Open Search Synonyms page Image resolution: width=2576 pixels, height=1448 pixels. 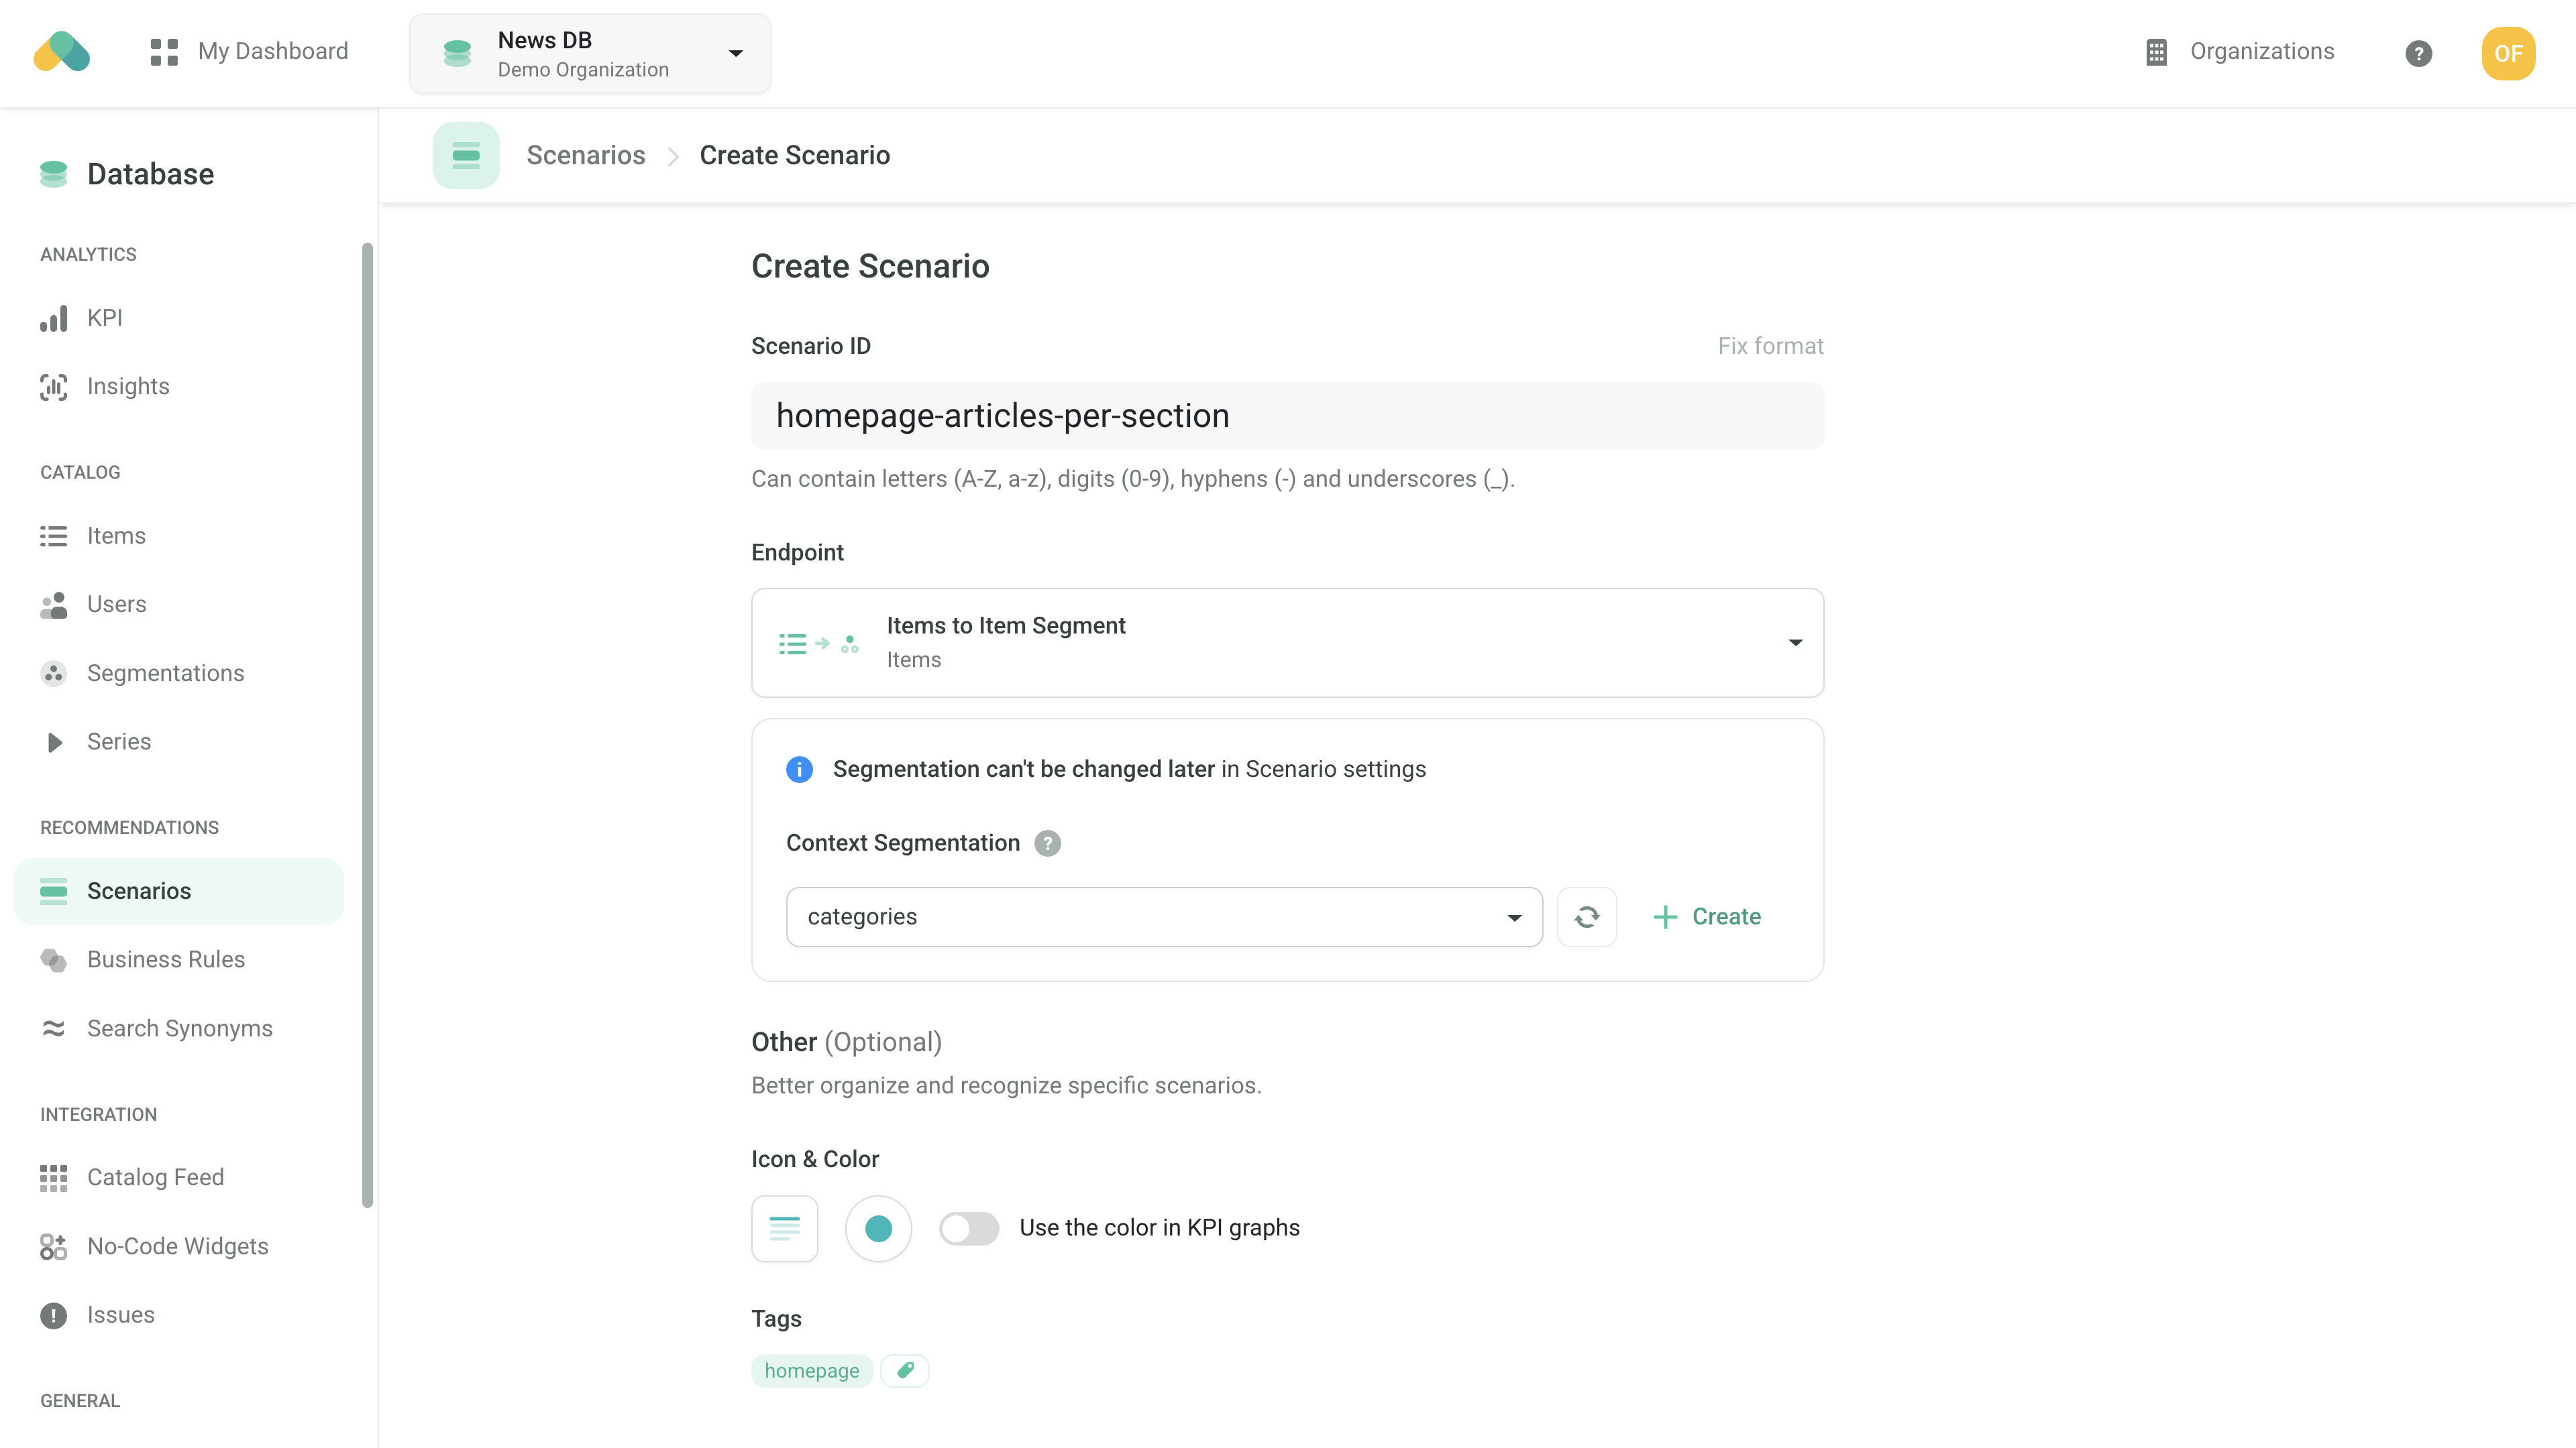(x=178, y=1028)
